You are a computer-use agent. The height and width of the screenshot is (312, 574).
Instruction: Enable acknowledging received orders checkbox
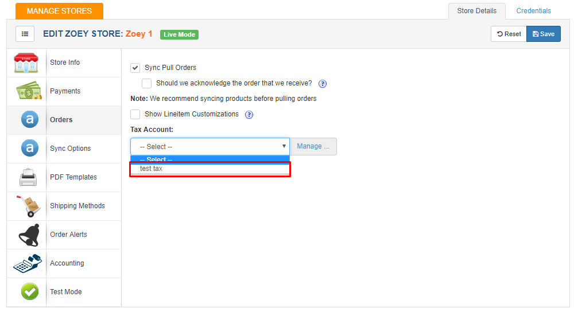pyautogui.click(x=146, y=83)
